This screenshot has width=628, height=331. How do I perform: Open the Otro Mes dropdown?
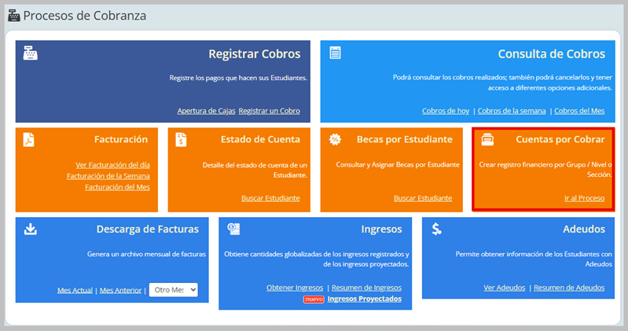tap(173, 290)
